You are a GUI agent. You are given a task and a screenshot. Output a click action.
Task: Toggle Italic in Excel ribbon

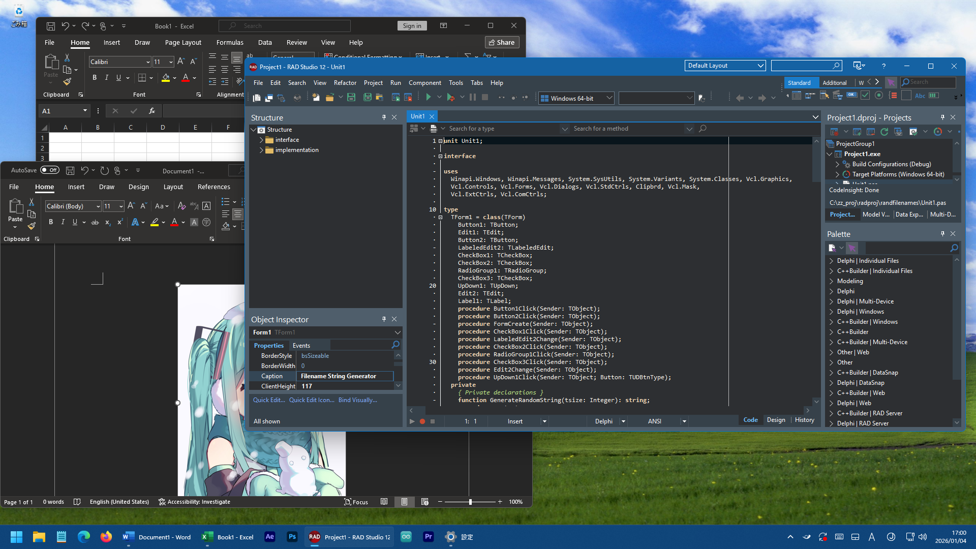point(106,78)
